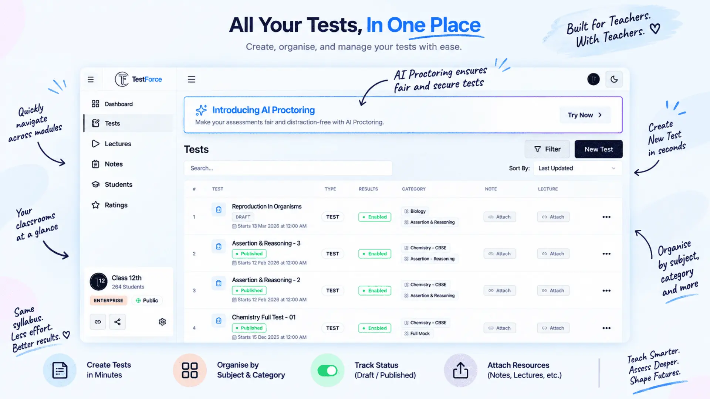This screenshot has width=710, height=399.
Task: Open more options for Assertion & Reasoning - 3
Action: click(606, 254)
